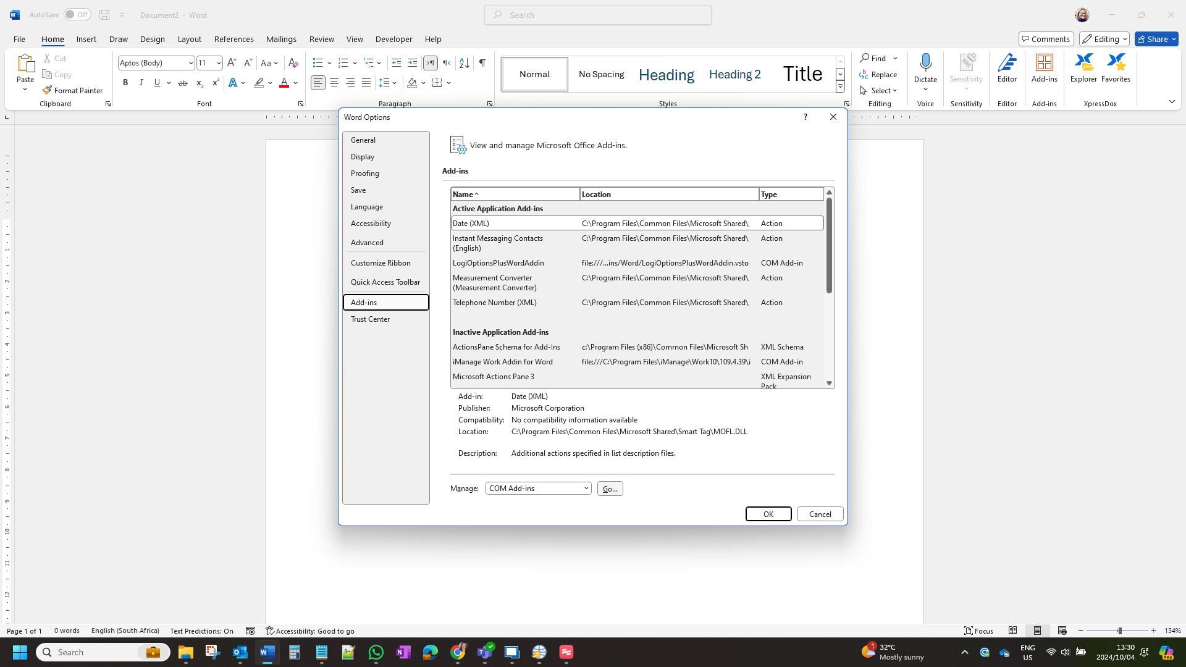The width and height of the screenshot is (1186, 667).
Task: Turn AutoSave on
Action: click(77, 14)
